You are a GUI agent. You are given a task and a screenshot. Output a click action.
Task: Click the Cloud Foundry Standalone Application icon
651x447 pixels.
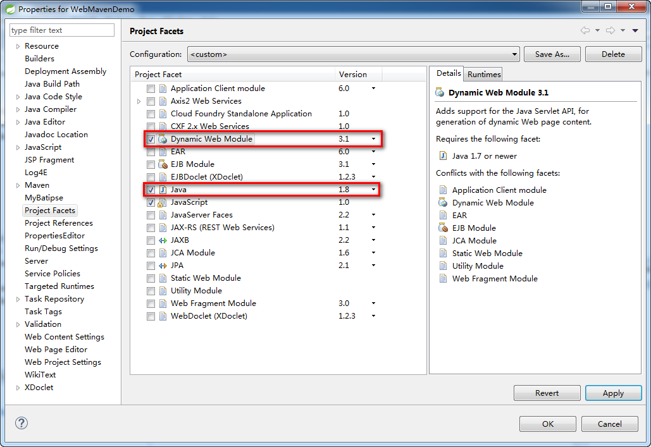[x=163, y=114]
